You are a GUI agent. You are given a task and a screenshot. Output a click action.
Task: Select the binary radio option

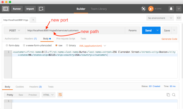[67, 45]
